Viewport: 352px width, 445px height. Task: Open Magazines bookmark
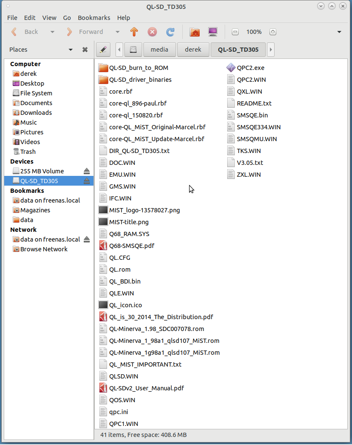[x=31, y=210]
